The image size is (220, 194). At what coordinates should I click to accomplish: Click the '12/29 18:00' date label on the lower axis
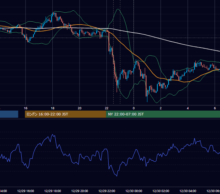pyautogui.click(x=53, y=191)
